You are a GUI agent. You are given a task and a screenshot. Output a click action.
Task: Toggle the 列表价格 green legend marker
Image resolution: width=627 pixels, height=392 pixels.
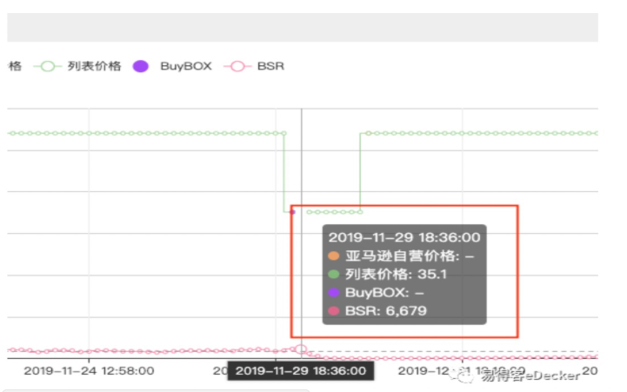coord(48,66)
